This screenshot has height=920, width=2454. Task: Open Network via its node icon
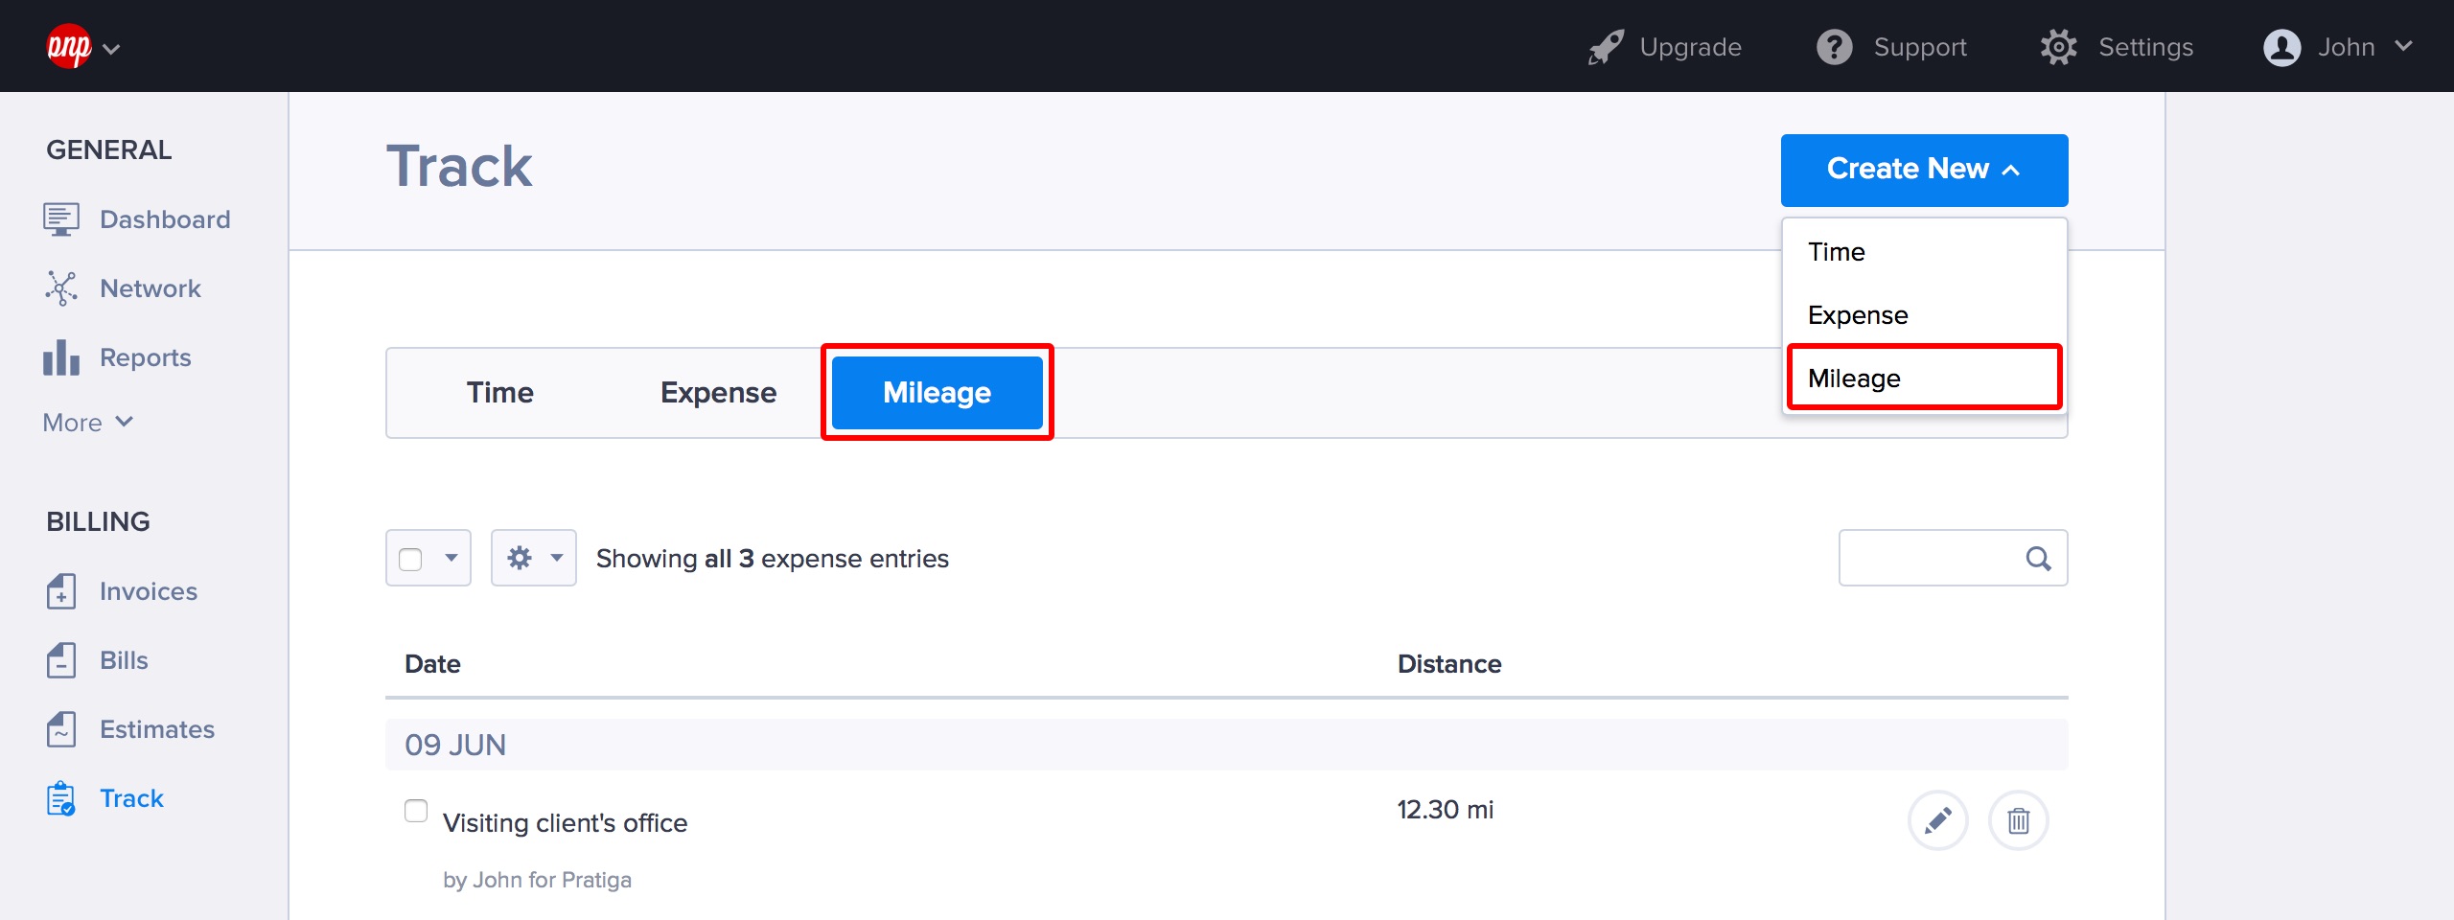coord(61,288)
